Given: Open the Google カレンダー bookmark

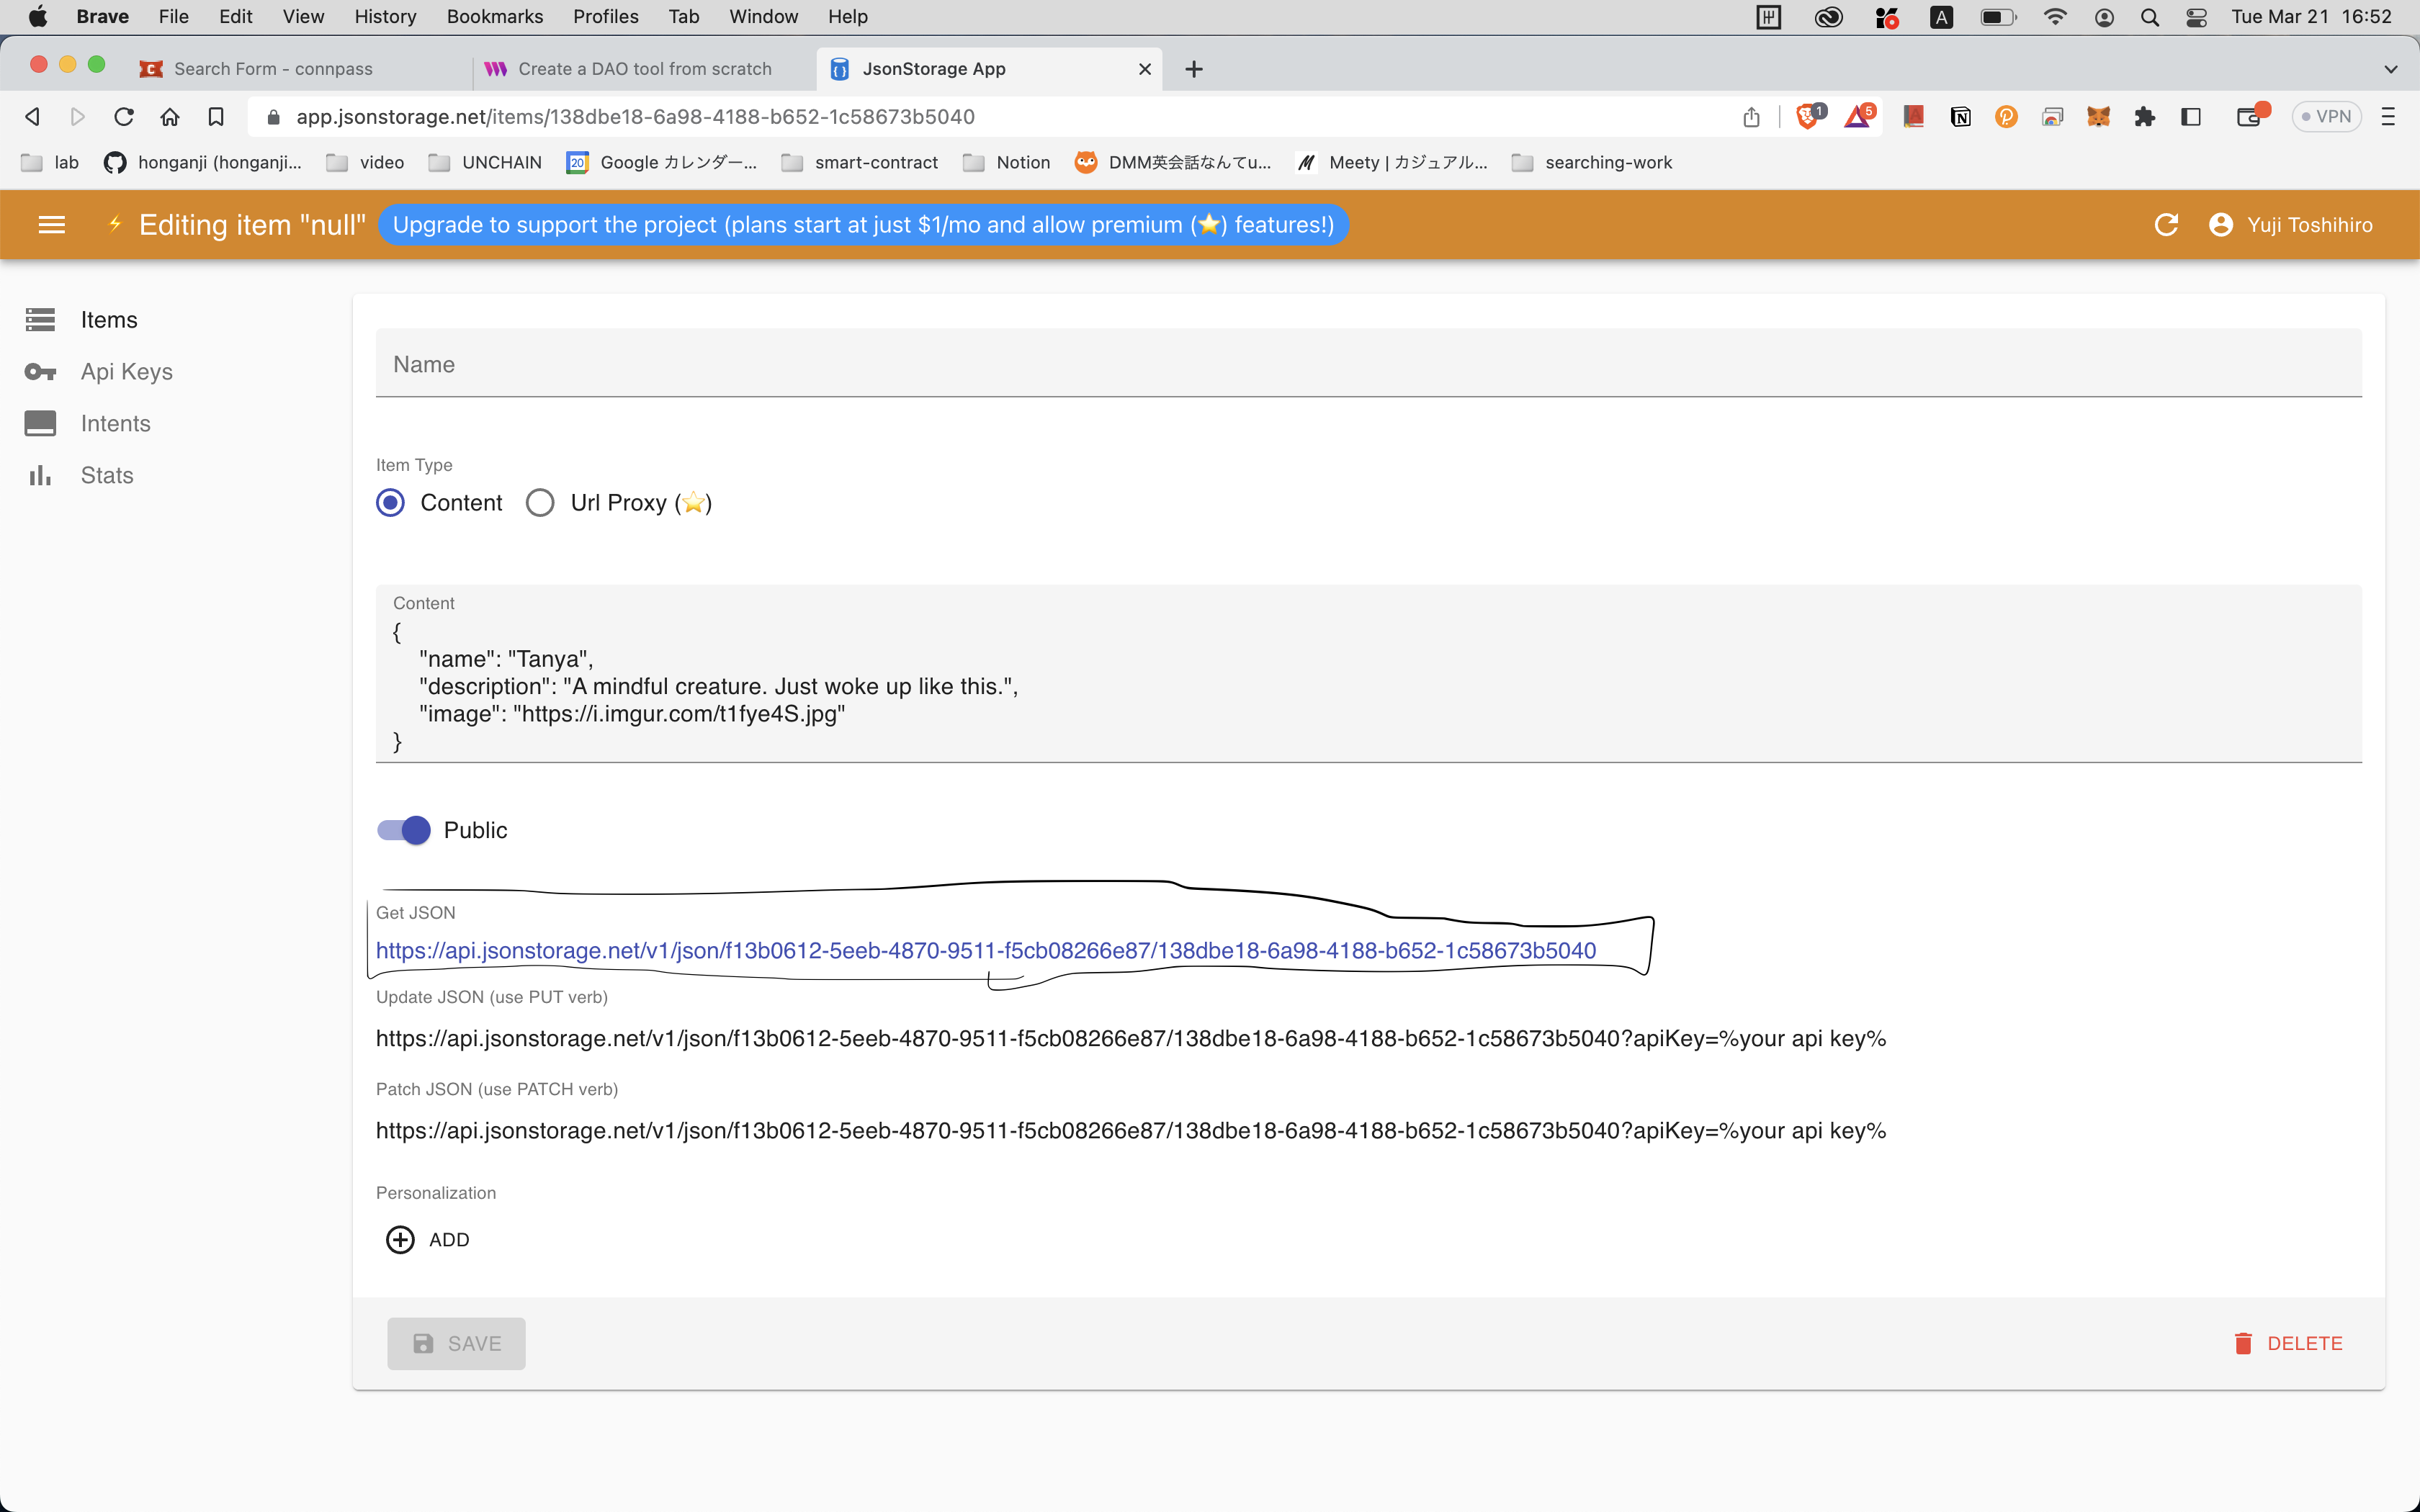Looking at the screenshot, I should [x=662, y=162].
